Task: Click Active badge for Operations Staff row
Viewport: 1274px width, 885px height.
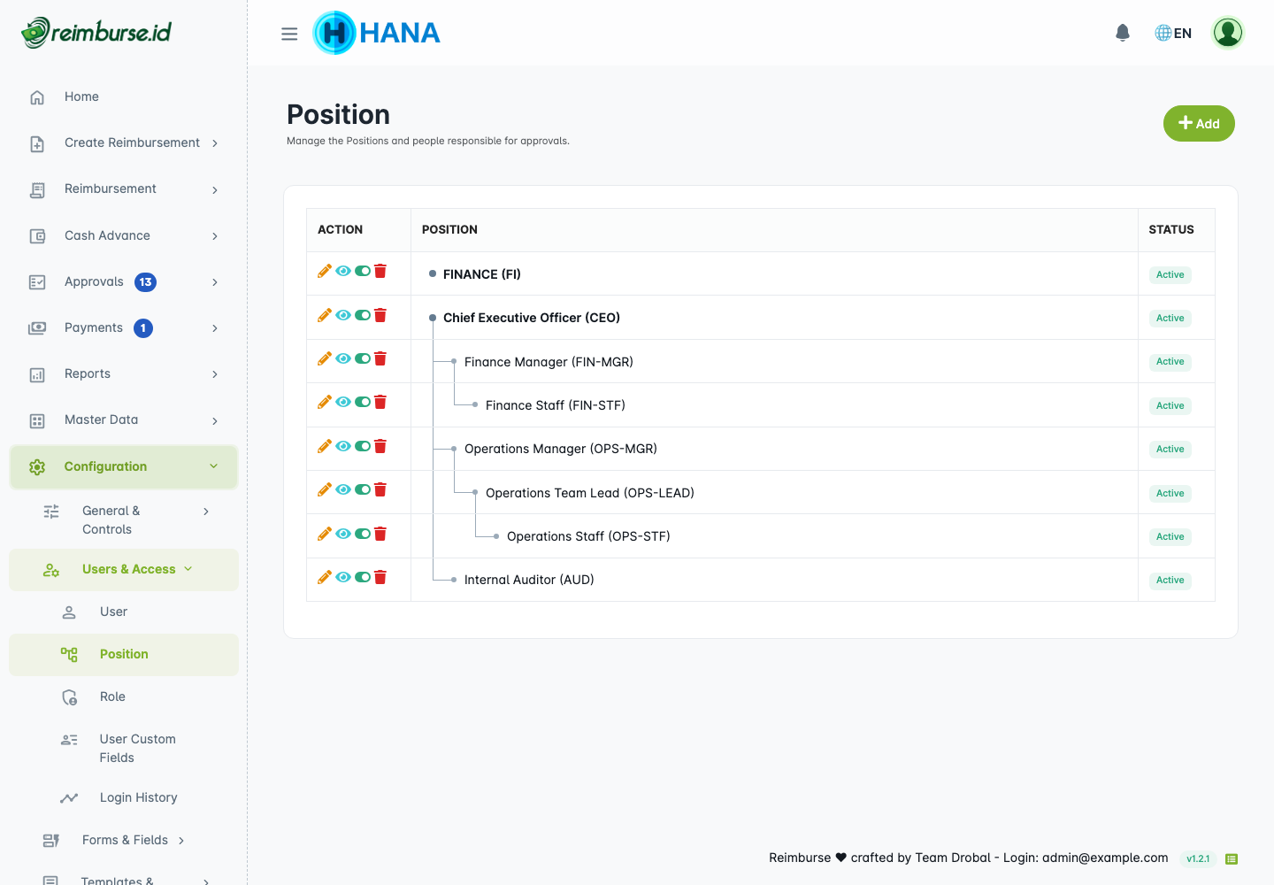Action: [1170, 536]
